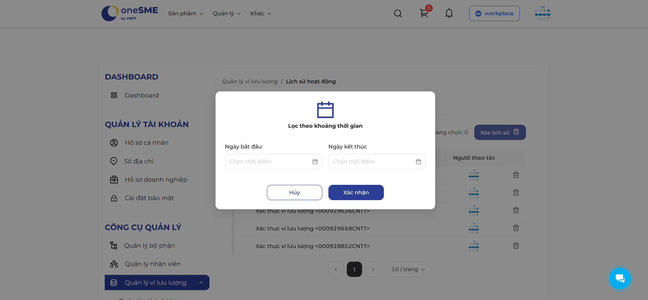
Task: Click the Ngày kết thúc date field
Action: (377, 162)
